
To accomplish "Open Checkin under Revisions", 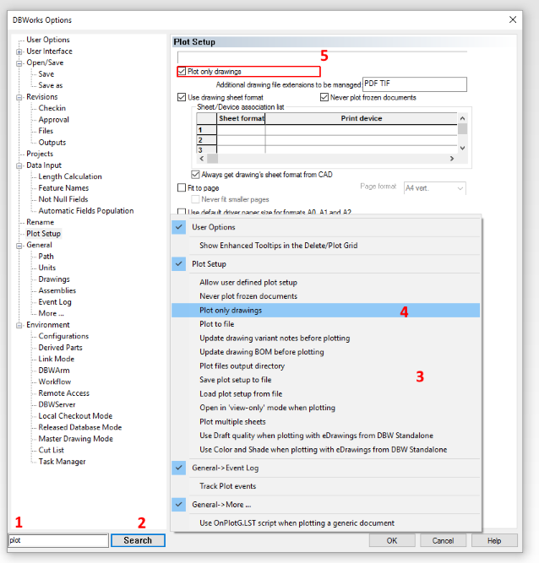I will coord(52,108).
